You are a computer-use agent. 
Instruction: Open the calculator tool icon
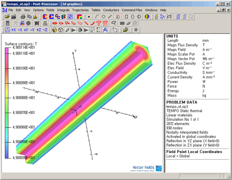pos(7,23)
